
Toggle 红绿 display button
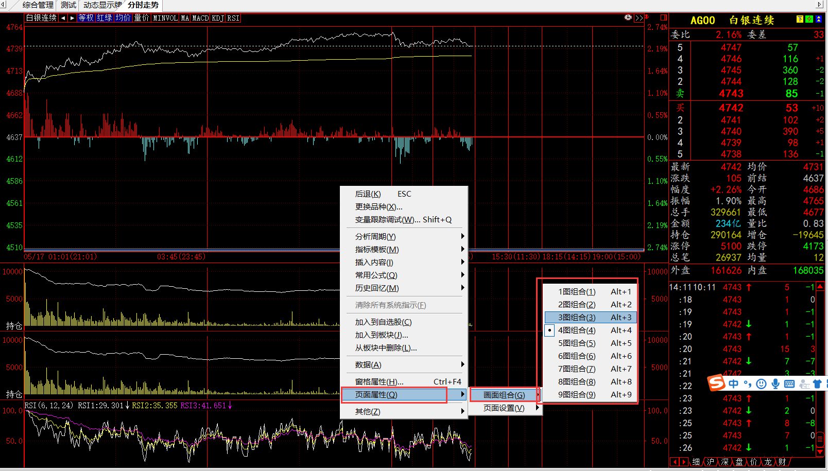point(105,18)
